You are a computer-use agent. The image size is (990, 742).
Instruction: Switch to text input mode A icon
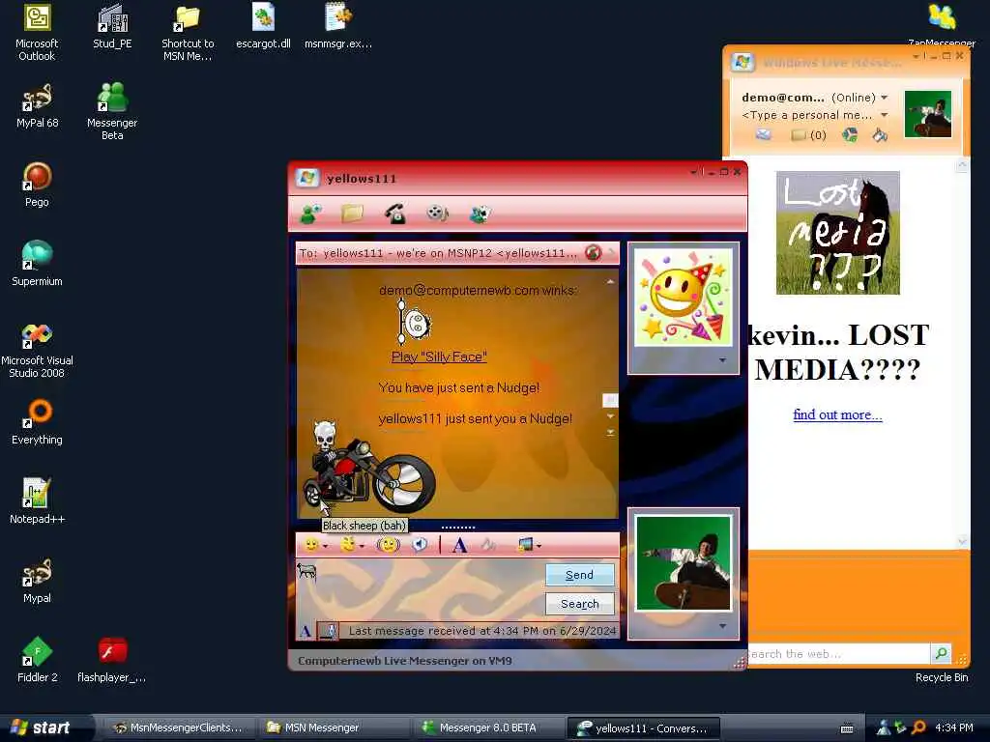pos(305,631)
